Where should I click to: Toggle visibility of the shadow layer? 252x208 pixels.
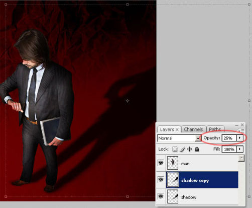pyautogui.click(x=161, y=196)
